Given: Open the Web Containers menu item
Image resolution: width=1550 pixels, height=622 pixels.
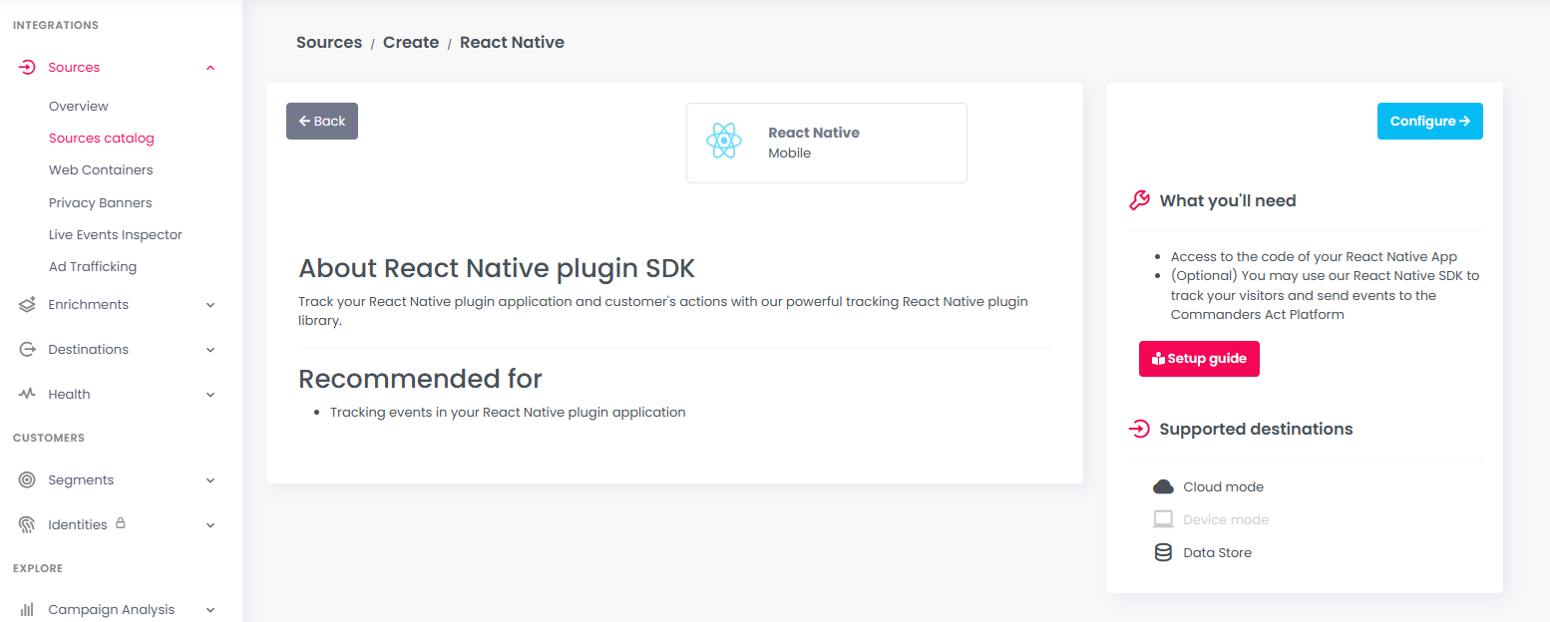Looking at the screenshot, I should point(101,170).
